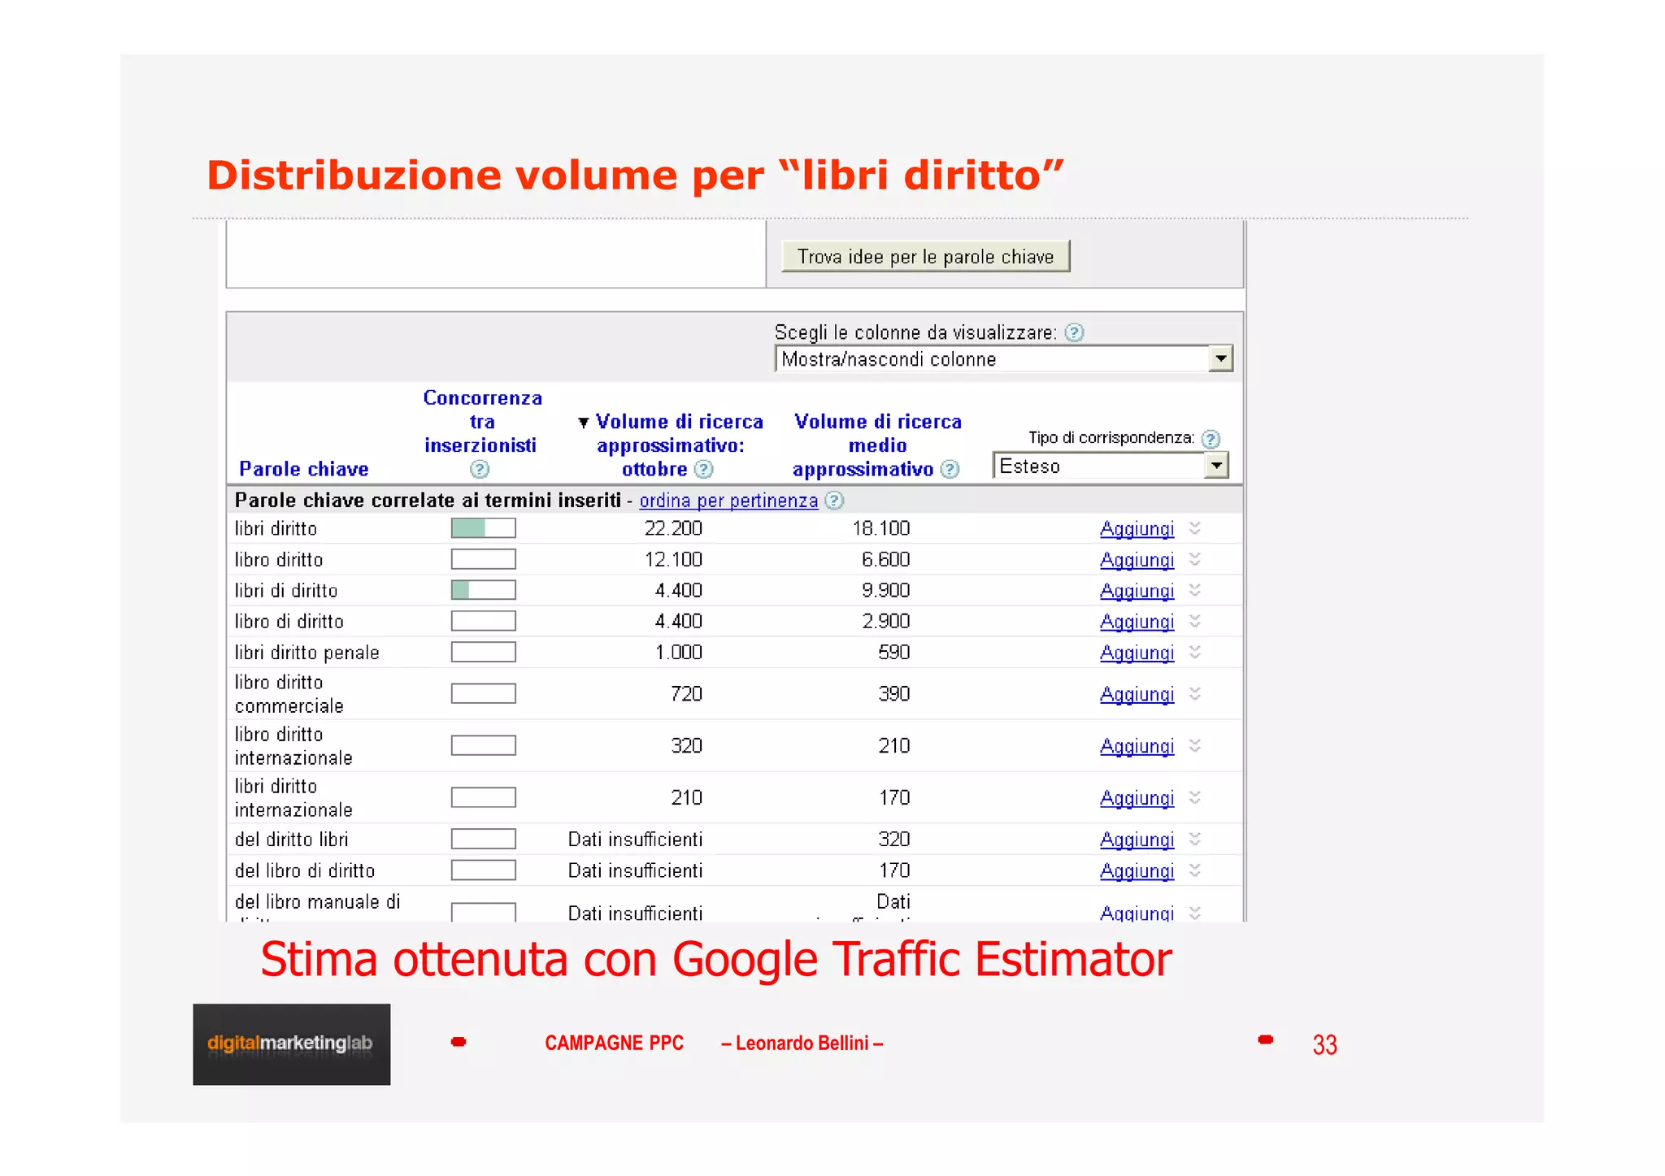Expand chevron in del diritto libri row
This screenshot has width=1665, height=1176.
(1194, 839)
